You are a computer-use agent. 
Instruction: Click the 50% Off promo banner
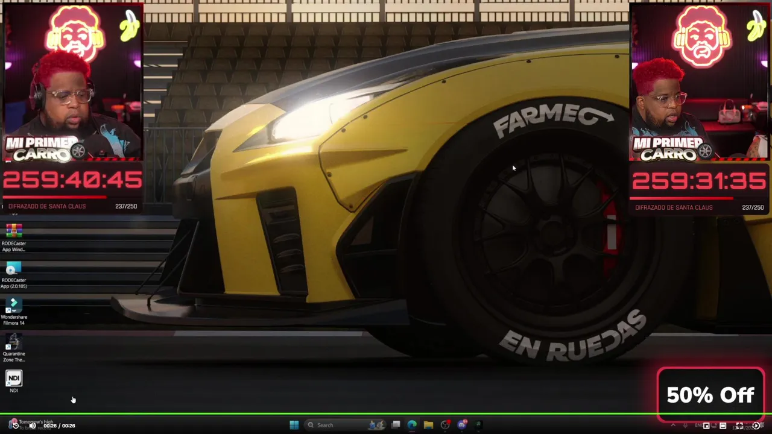click(710, 395)
